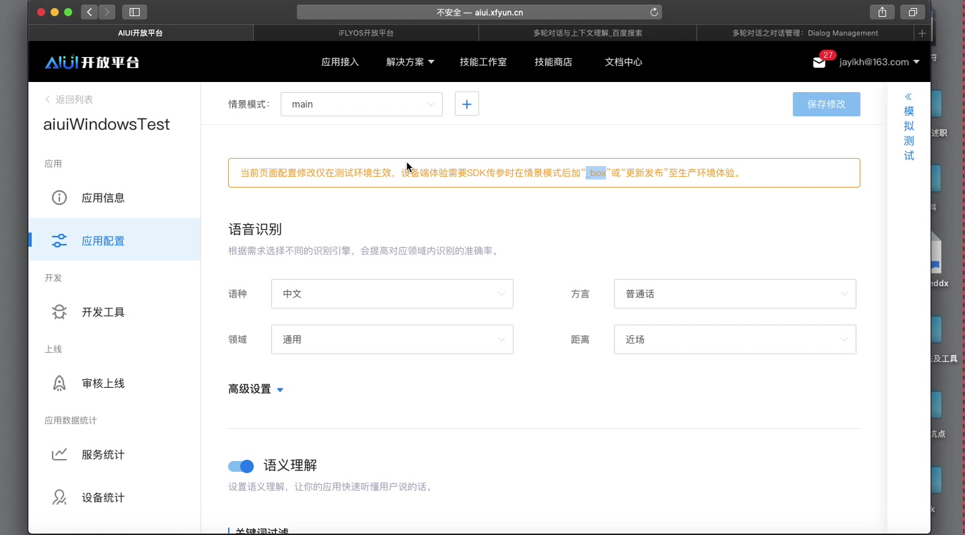Expand the 模拟测试 panel double-arrow icon
The height and width of the screenshot is (535, 965).
(x=908, y=97)
